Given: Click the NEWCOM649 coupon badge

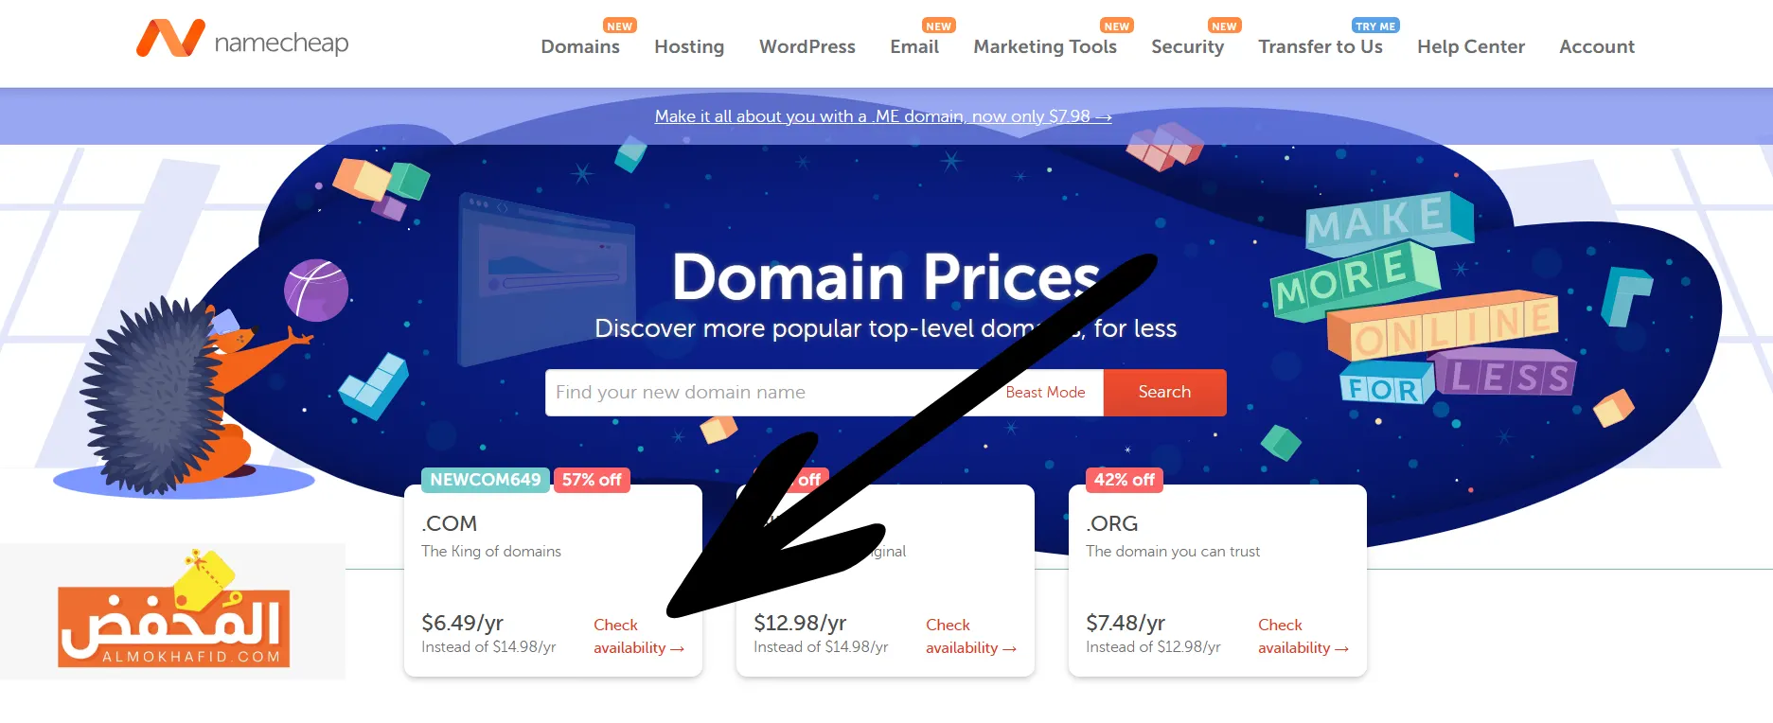Looking at the screenshot, I should pyautogui.click(x=486, y=480).
